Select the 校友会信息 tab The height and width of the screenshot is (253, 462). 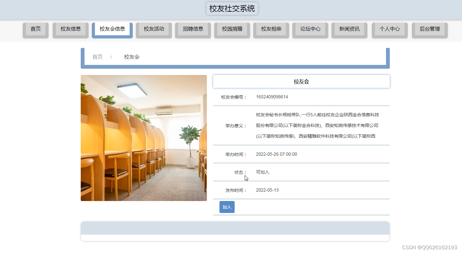coord(112,30)
